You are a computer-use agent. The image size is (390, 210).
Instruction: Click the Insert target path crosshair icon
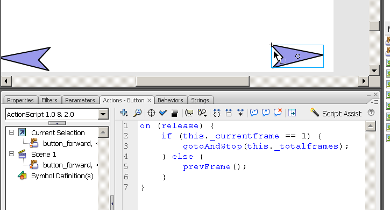[x=151, y=113]
